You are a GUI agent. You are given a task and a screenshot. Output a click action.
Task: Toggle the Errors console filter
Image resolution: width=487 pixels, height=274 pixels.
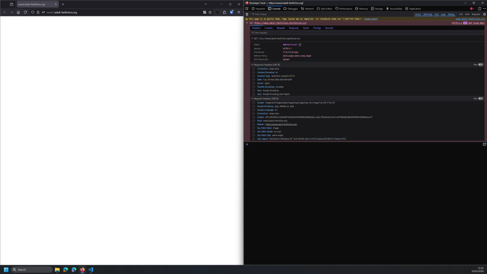point(418,14)
